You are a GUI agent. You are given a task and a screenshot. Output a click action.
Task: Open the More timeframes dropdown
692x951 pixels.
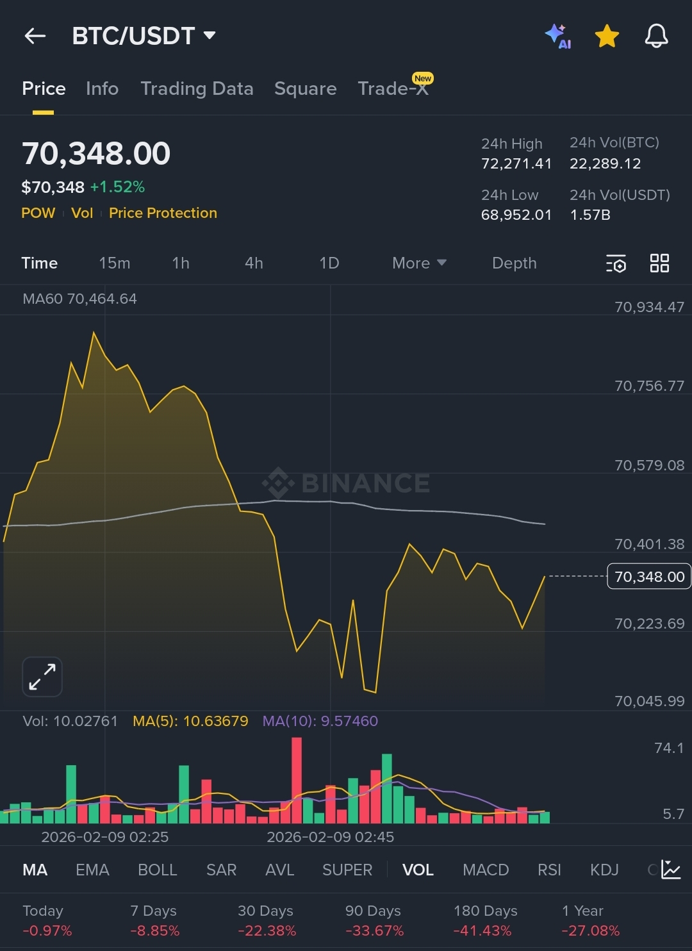pyautogui.click(x=419, y=263)
